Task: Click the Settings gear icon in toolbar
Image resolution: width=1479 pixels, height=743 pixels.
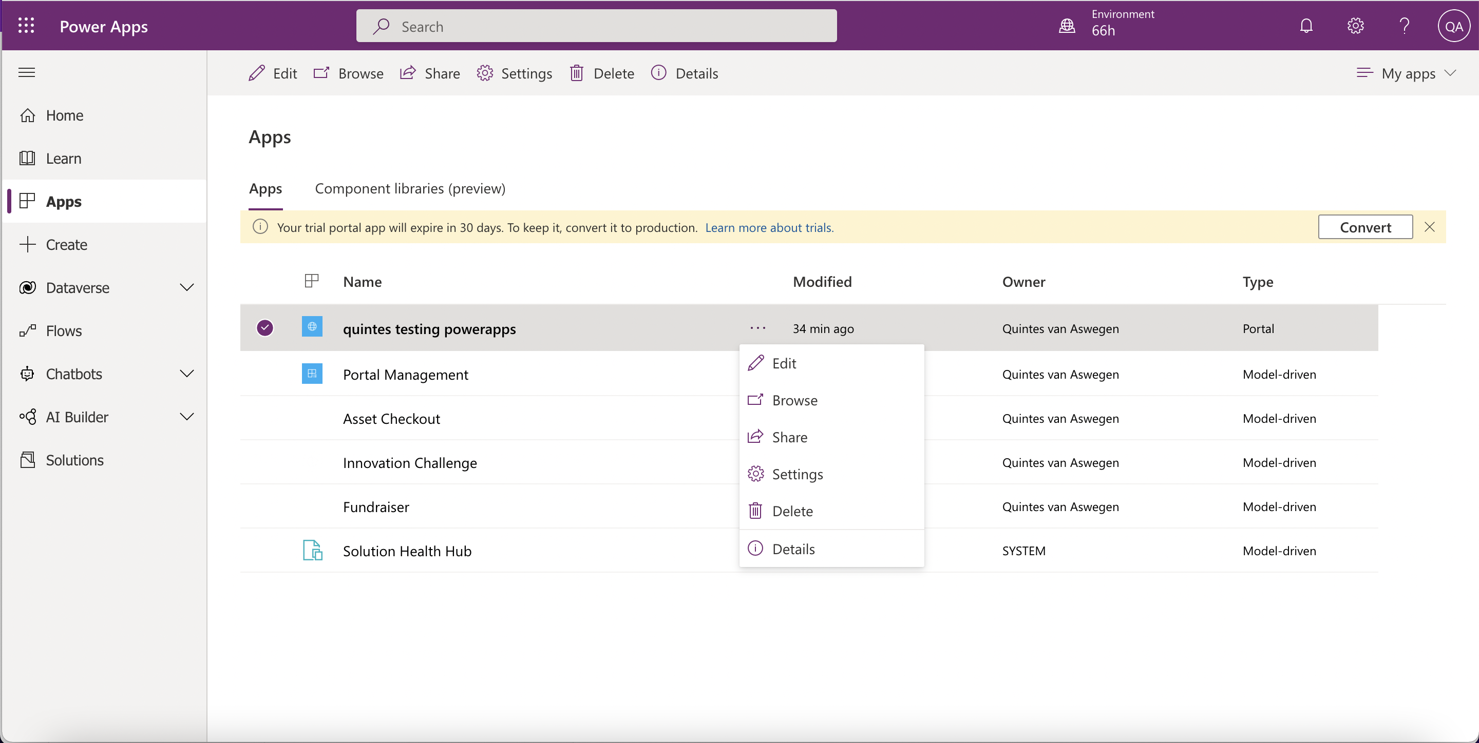Action: [484, 73]
